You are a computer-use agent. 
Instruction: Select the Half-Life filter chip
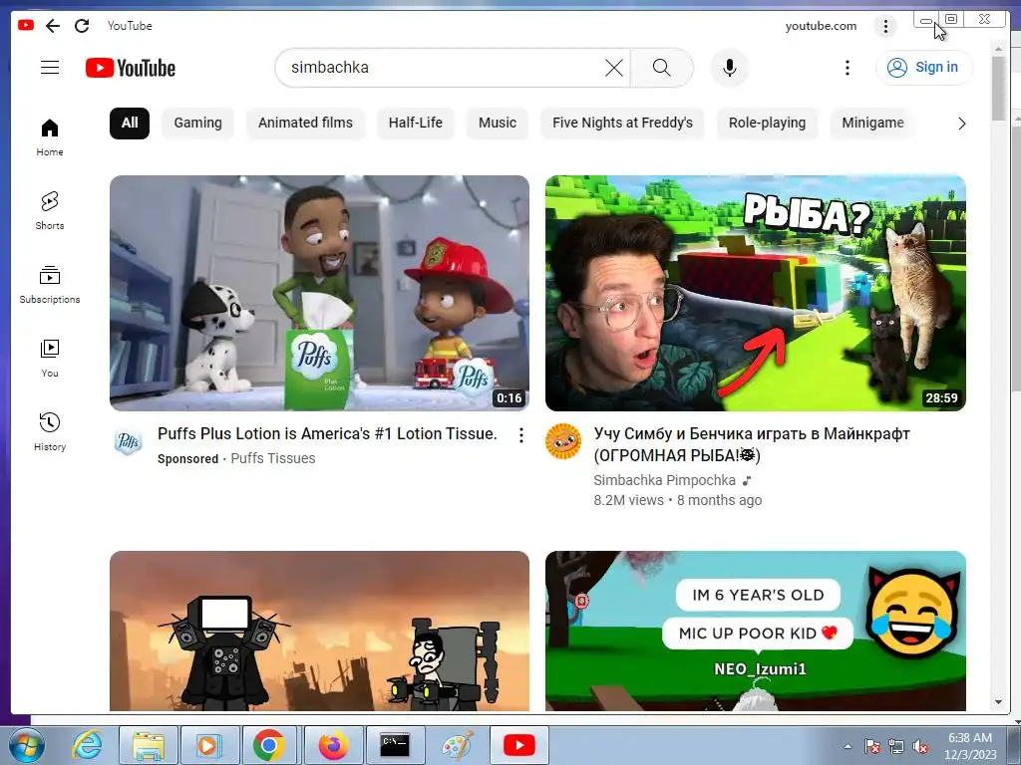click(416, 123)
